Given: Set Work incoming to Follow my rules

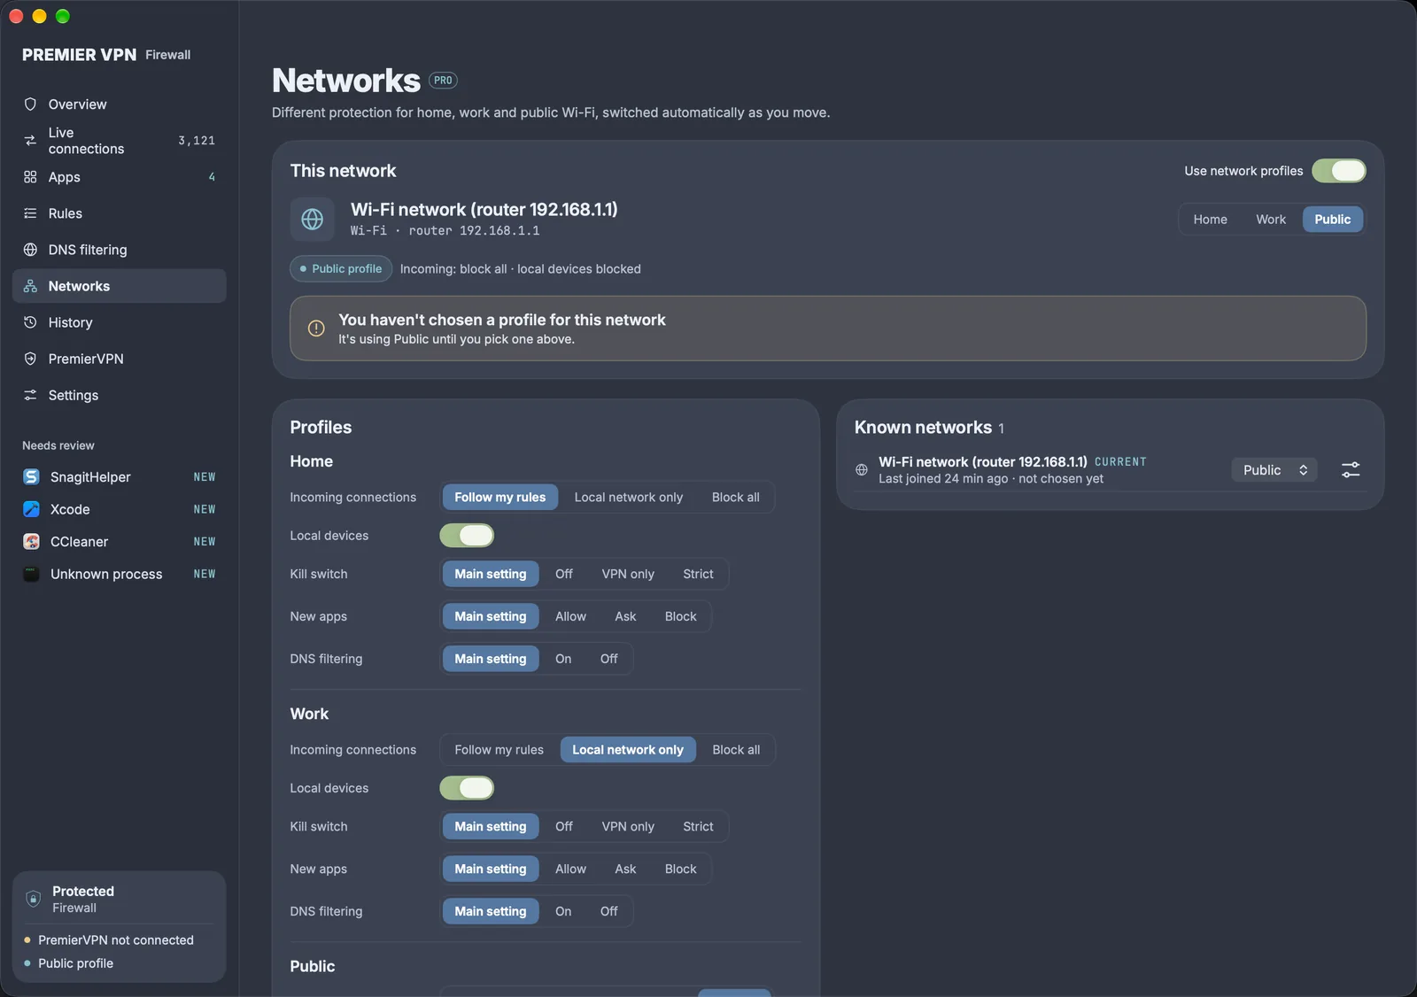Looking at the screenshot, I should 499,750.
